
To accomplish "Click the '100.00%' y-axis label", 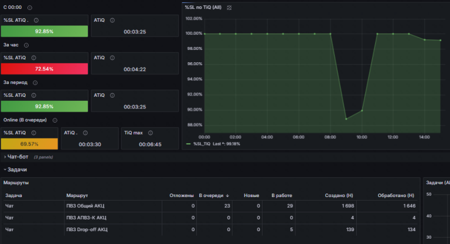I will [x=194, y=33].
